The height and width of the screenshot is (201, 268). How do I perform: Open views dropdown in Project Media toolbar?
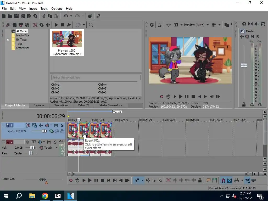pos(84,25)
